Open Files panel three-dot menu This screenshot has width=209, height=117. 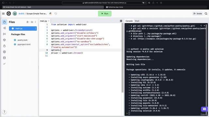pyautogui.click(x=36, y=22)
